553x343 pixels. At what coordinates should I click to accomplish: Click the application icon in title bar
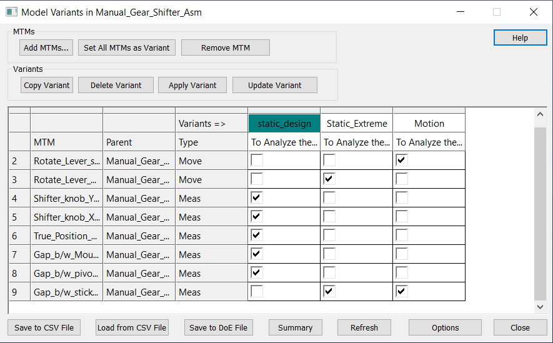click(x=12, y=12)
